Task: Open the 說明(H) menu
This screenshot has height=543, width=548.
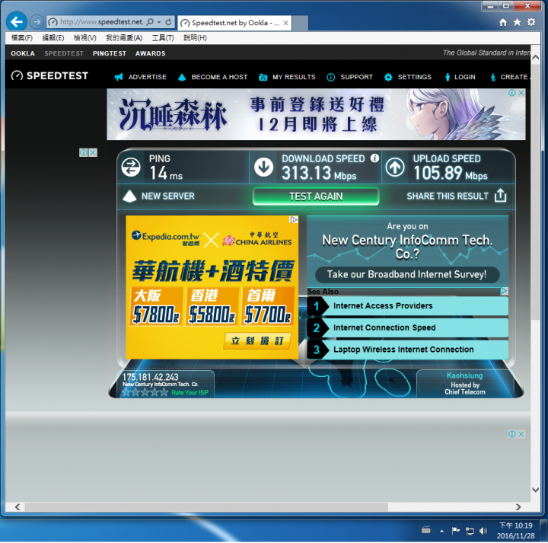Action: pyautogui.click(x=195, y=38)
